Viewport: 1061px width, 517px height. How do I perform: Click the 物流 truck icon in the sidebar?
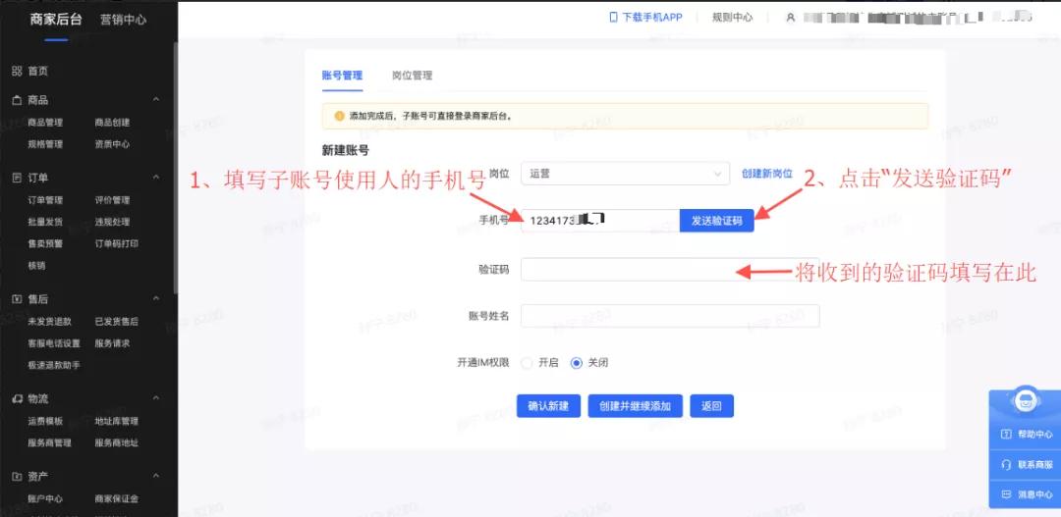[x=17, y=398]
